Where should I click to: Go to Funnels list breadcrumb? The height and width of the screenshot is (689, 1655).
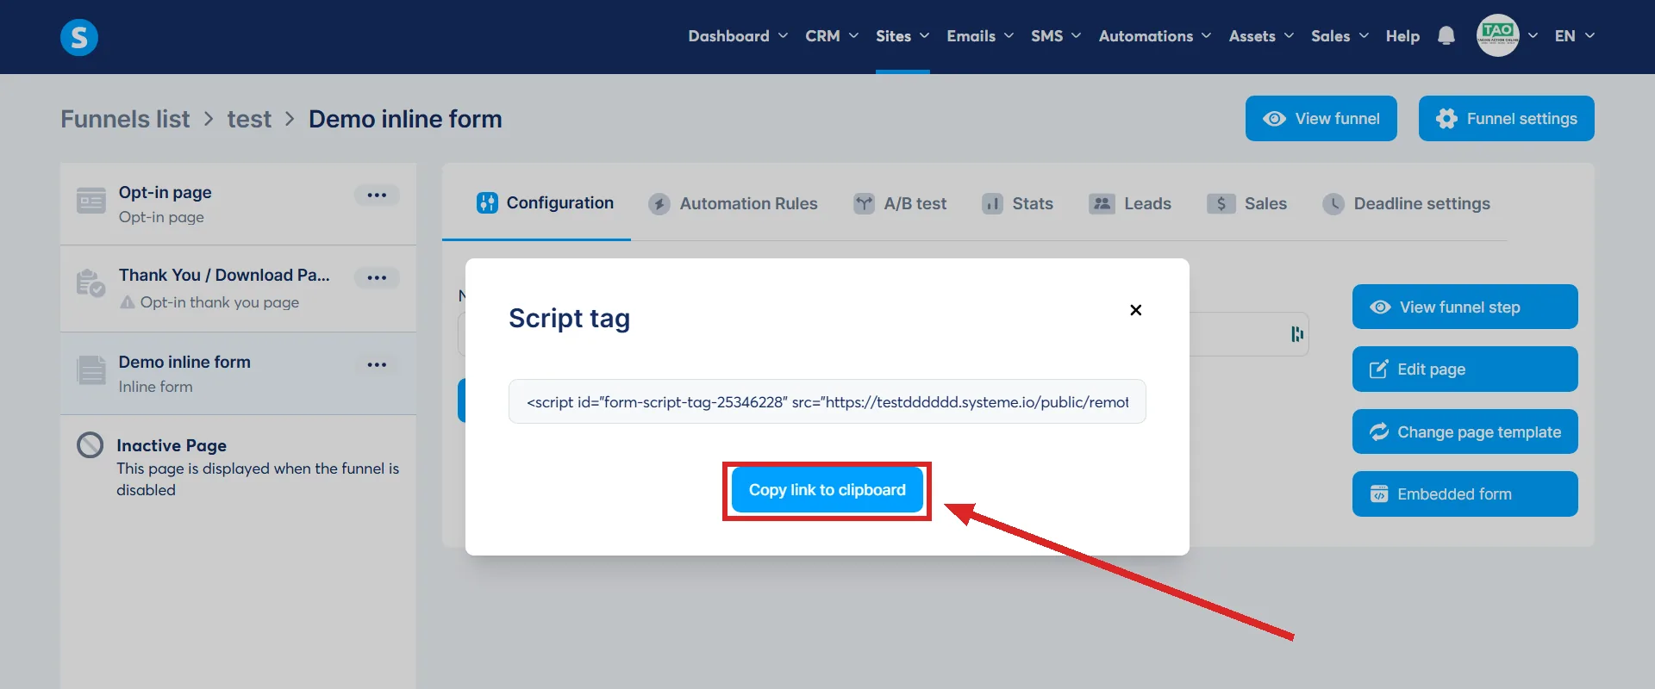pos(125,119)
